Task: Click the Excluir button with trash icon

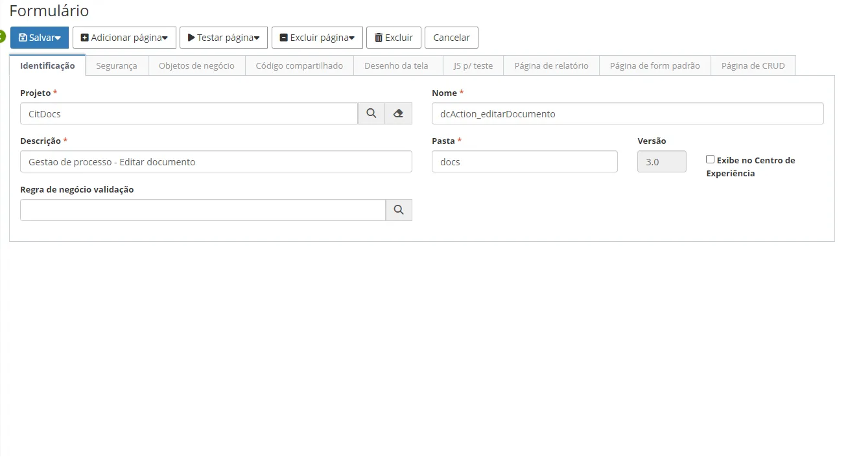Action: pyautogui.click(x=394, y=38)
